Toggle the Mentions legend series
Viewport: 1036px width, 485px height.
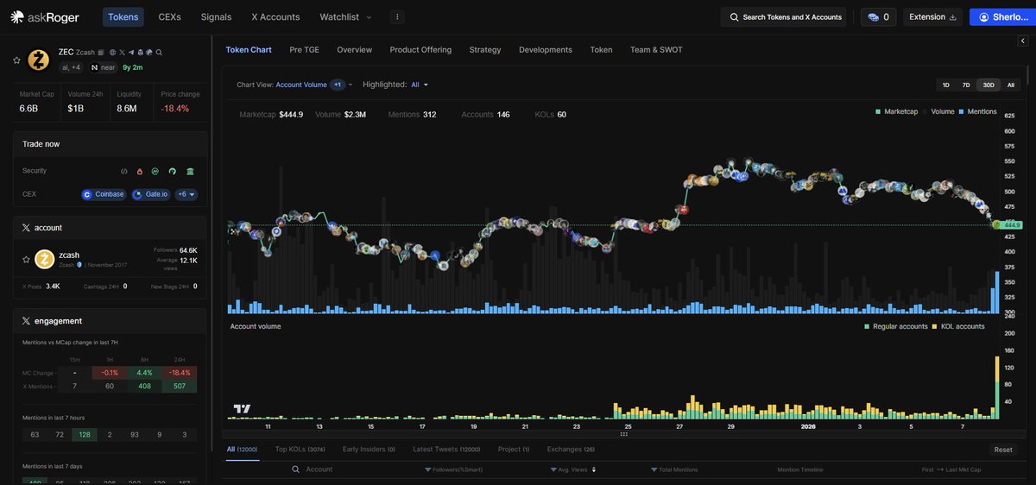977,112
